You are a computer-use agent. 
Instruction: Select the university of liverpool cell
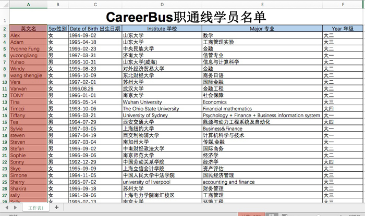pos(162,182)
